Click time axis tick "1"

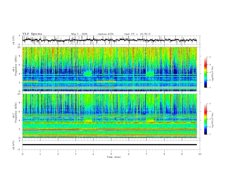pos(40,154)
